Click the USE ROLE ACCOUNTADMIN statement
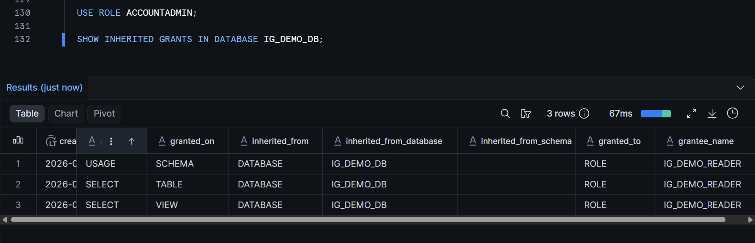The width and height of the screenshot is (755, 243). [137, 13]
